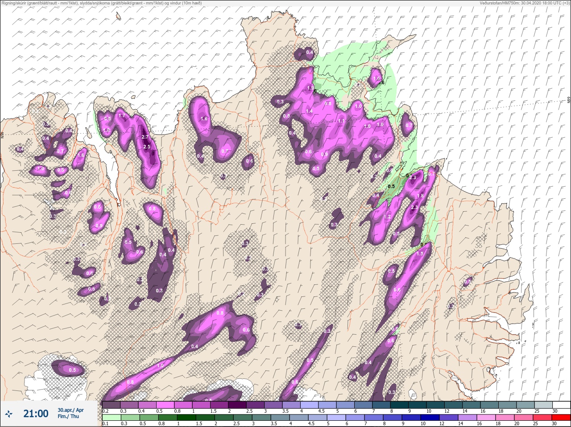Select the weekday text 'Fim./ Thu'

click(x=68, y=416)
